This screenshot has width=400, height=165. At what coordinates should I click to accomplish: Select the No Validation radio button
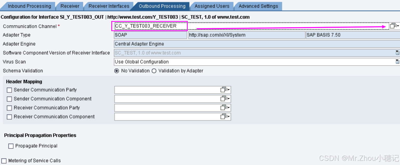116,71
